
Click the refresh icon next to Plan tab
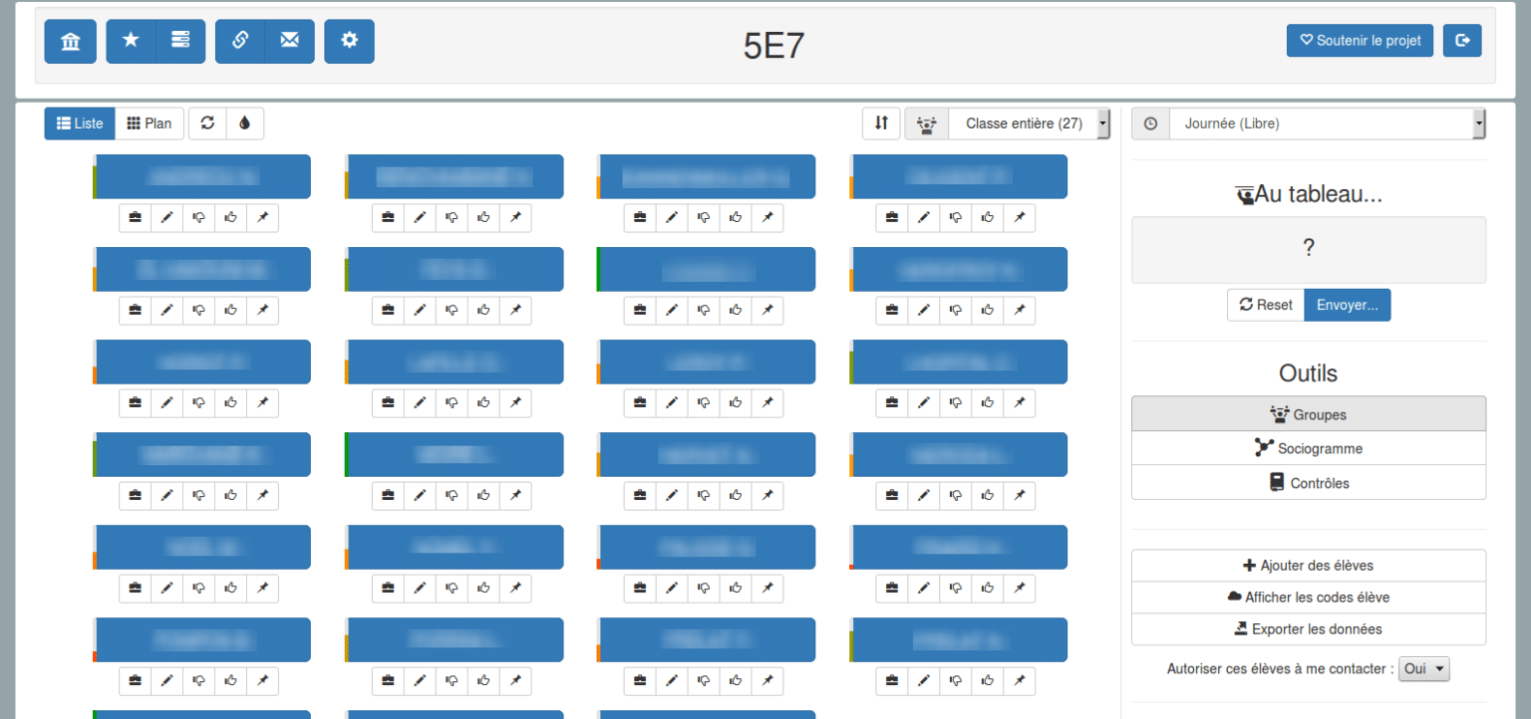(207, 122)
